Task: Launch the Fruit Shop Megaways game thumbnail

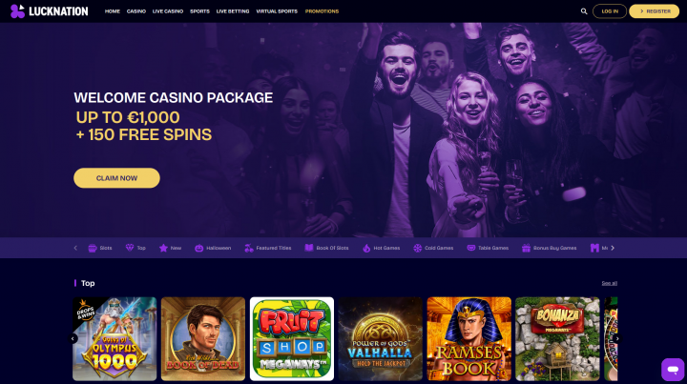Action: coord(292,339)
